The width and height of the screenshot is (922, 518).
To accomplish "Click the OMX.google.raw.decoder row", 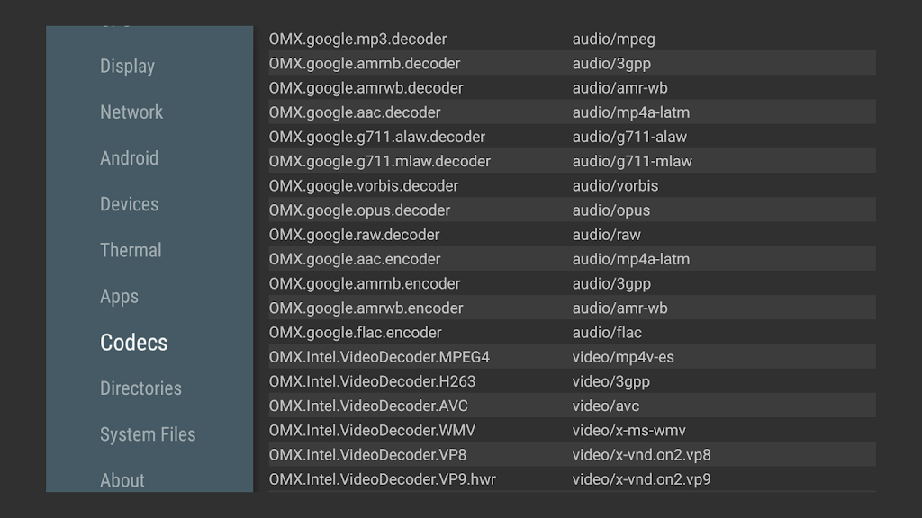I will click(x=354, y=235).
